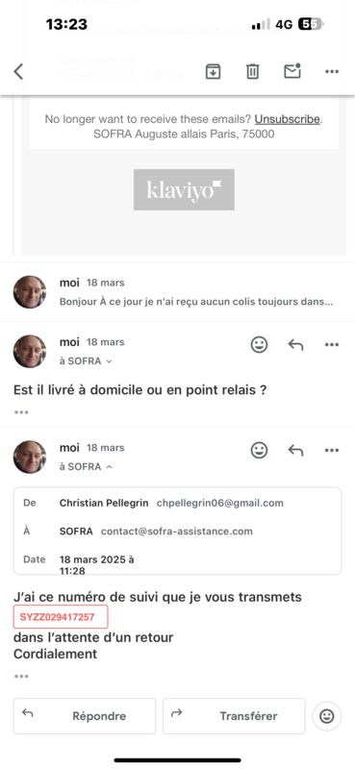The height and width of the screenshot is (769, 355).
Task: Tap the Répondre button
Action: 85,716
